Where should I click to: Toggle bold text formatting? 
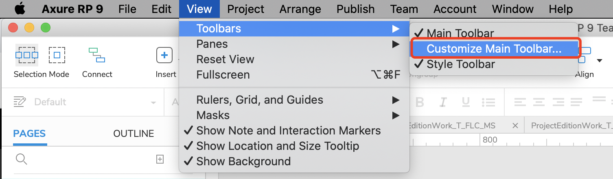(x=420, y=102)
